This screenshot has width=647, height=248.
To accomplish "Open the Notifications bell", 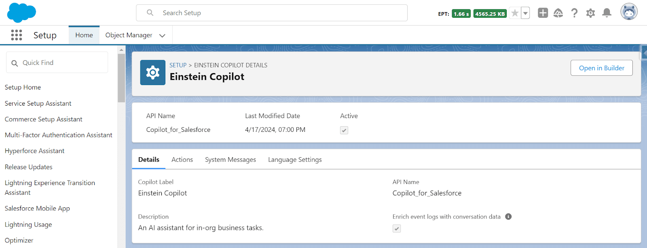I will click(x=607, y=13).
